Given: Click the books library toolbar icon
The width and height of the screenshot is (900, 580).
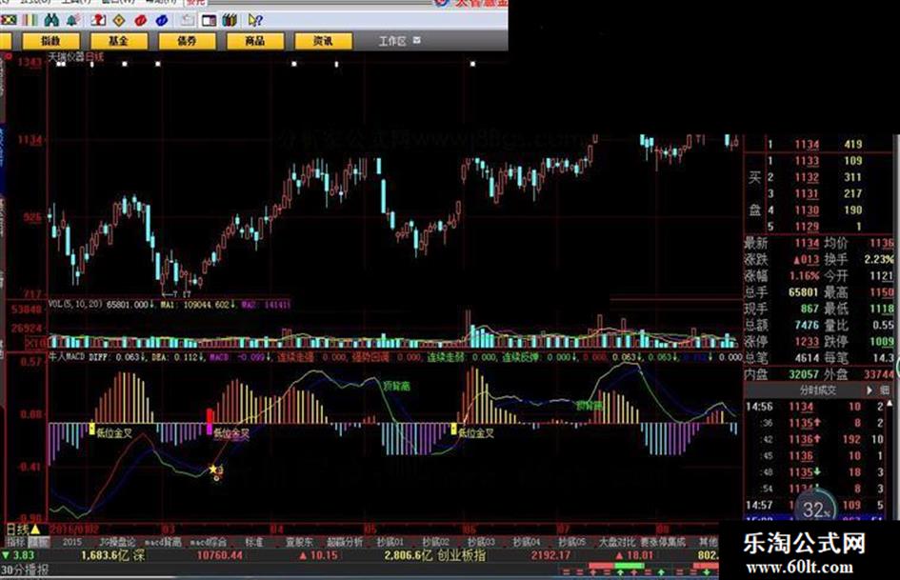Looking at the screenshot, I should [x=230, y=20].
